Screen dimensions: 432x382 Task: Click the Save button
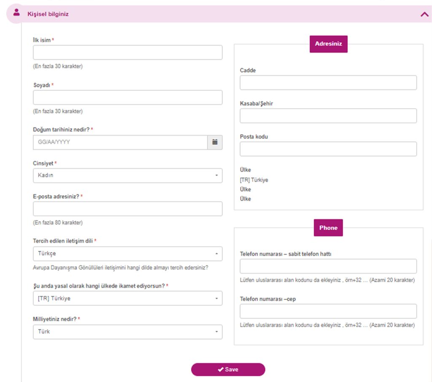point(228,369)
